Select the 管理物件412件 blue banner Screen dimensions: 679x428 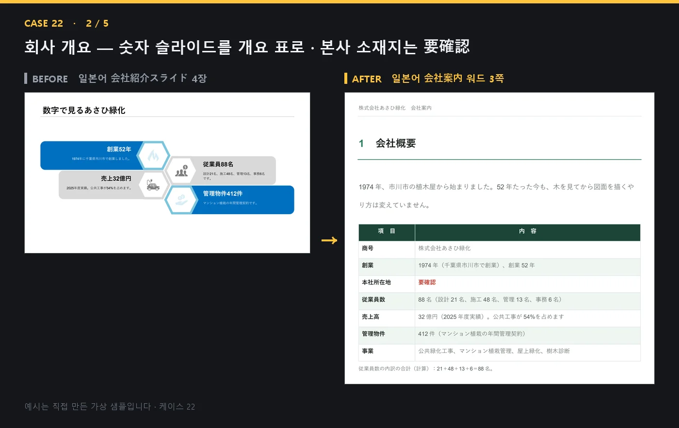(x=242, y=200)
